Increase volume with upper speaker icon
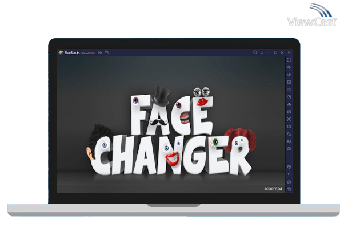The image size is (344, 236). 289,67
